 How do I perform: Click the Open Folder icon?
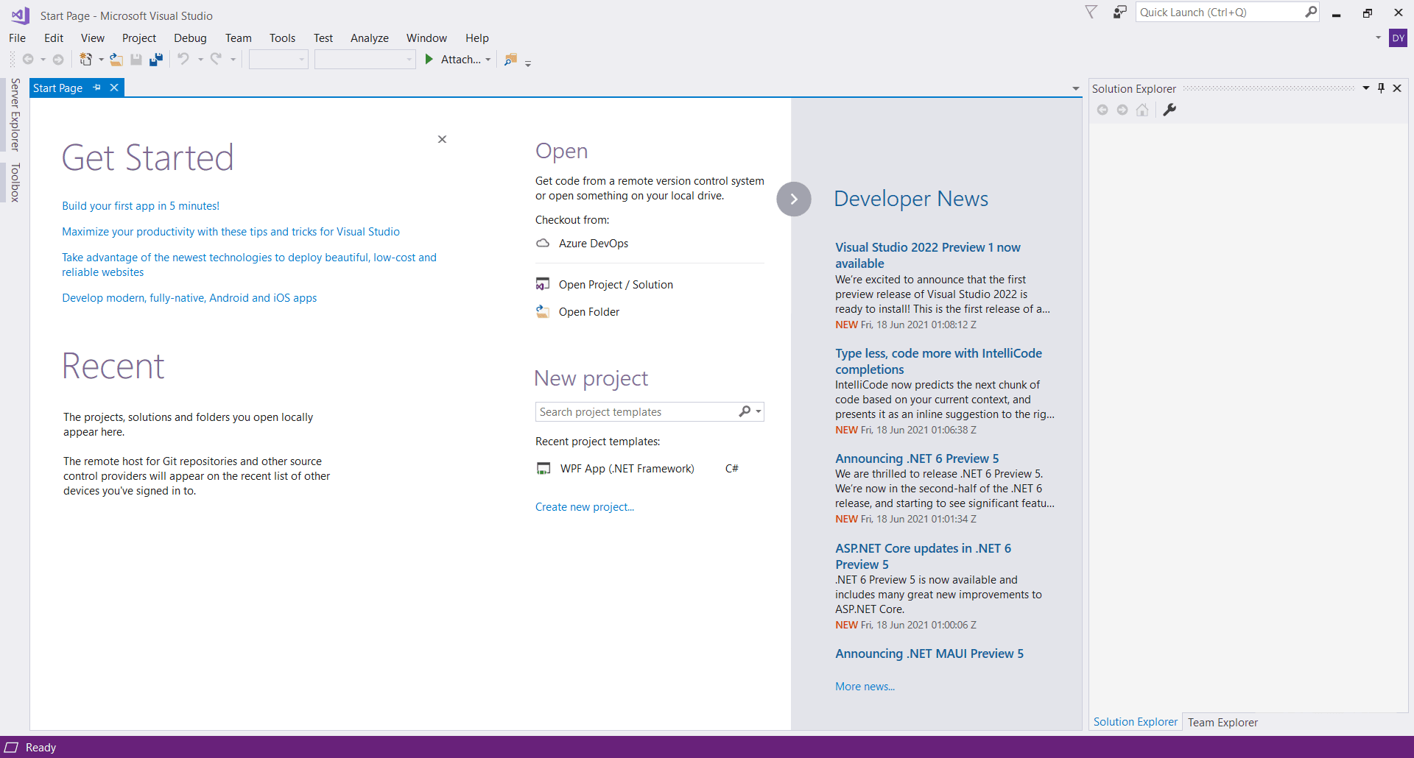click(x=543, y=311)
